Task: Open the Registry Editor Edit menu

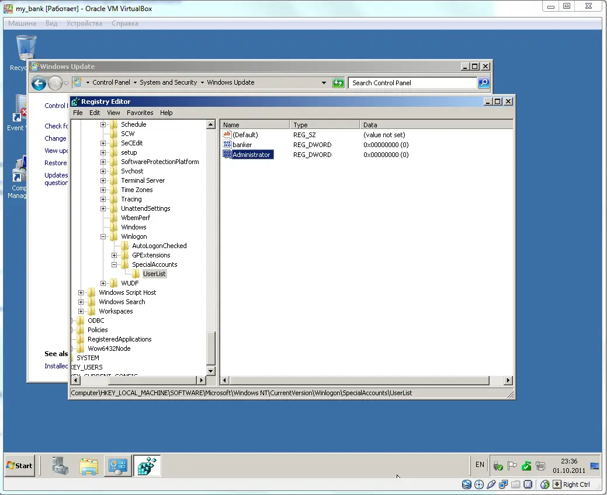Action: point(95,113)
